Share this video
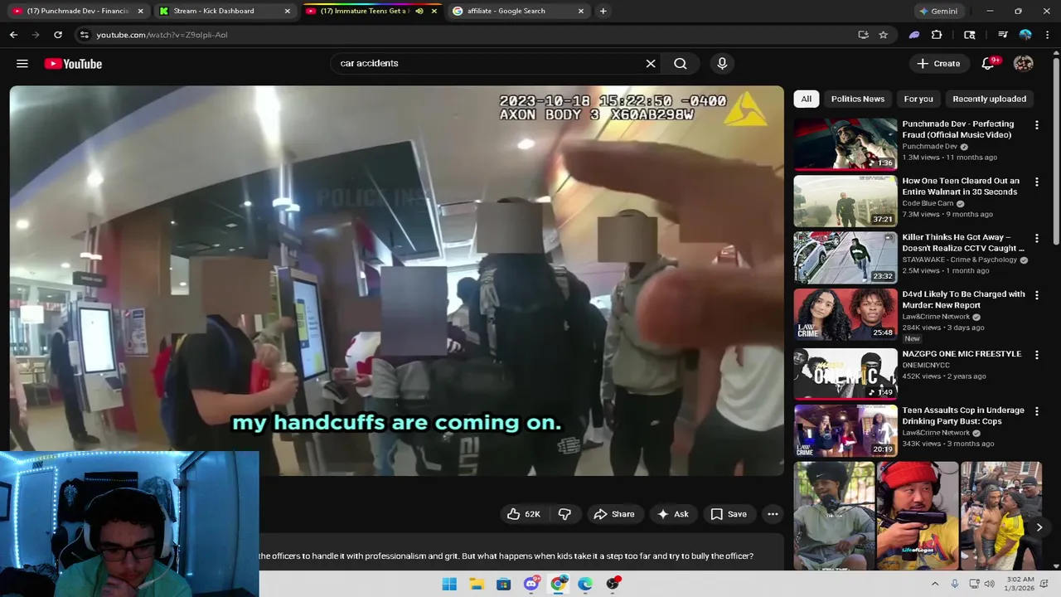The height and width of the screenshot is (597, 1061). [614, 514]
